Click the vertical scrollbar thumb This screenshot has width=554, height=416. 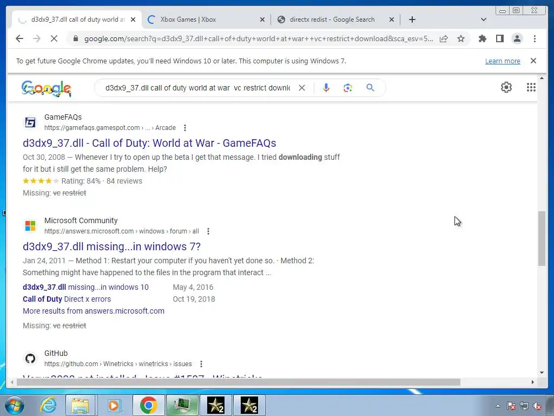click(542, 238)
